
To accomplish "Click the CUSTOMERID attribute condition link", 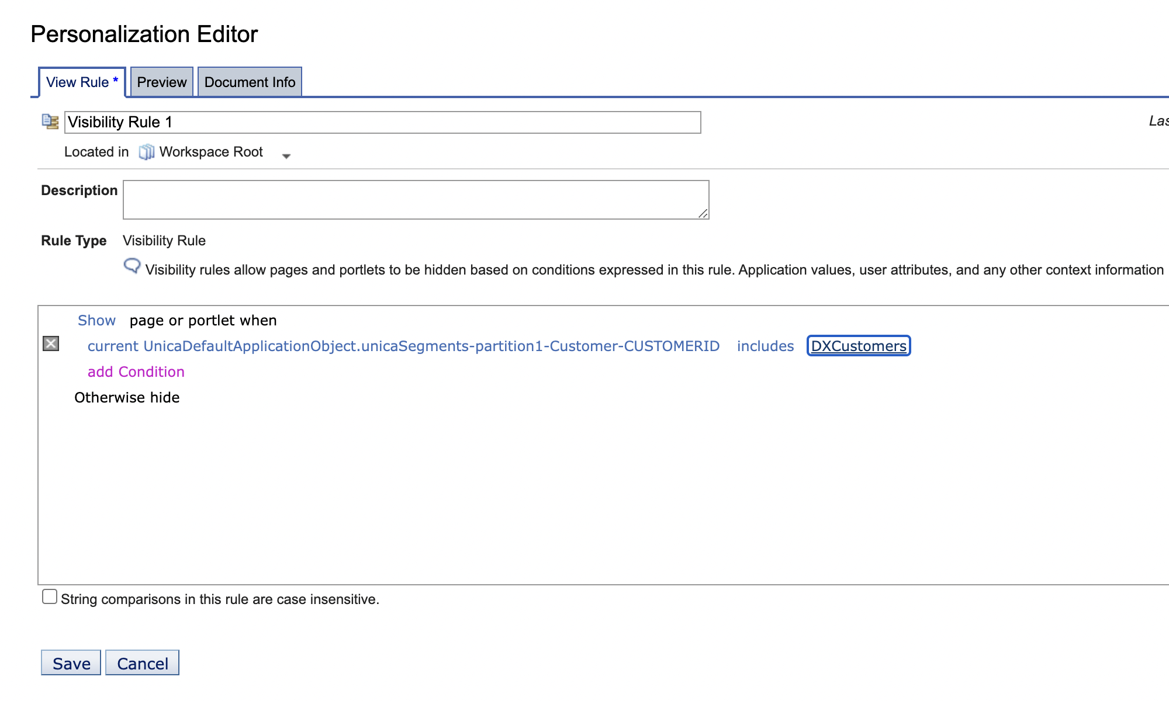I will 403,346.
